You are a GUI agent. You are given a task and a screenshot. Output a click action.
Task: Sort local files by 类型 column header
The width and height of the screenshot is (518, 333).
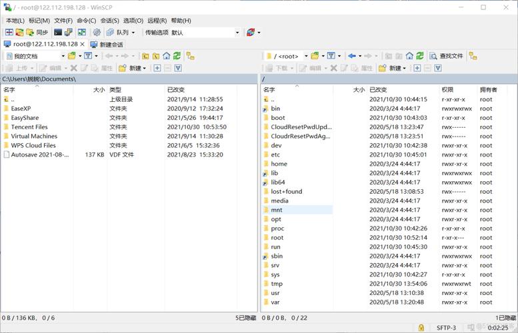pos(136,90)
